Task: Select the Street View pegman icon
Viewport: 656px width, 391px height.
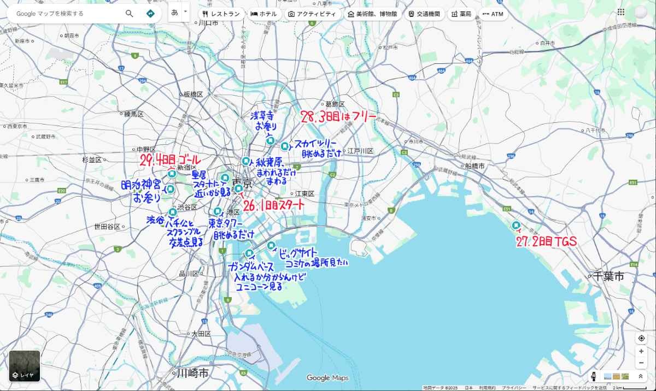Action: tap(593, 376)
